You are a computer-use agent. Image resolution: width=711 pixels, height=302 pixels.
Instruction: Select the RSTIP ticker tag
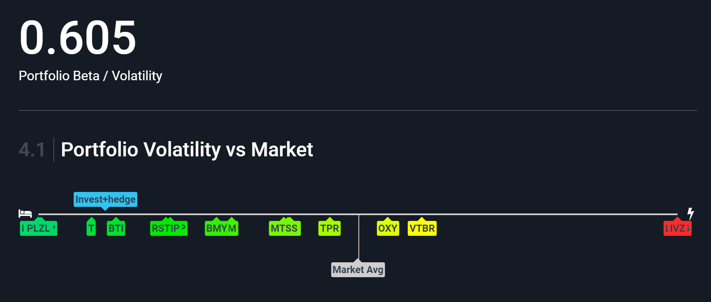169,228
